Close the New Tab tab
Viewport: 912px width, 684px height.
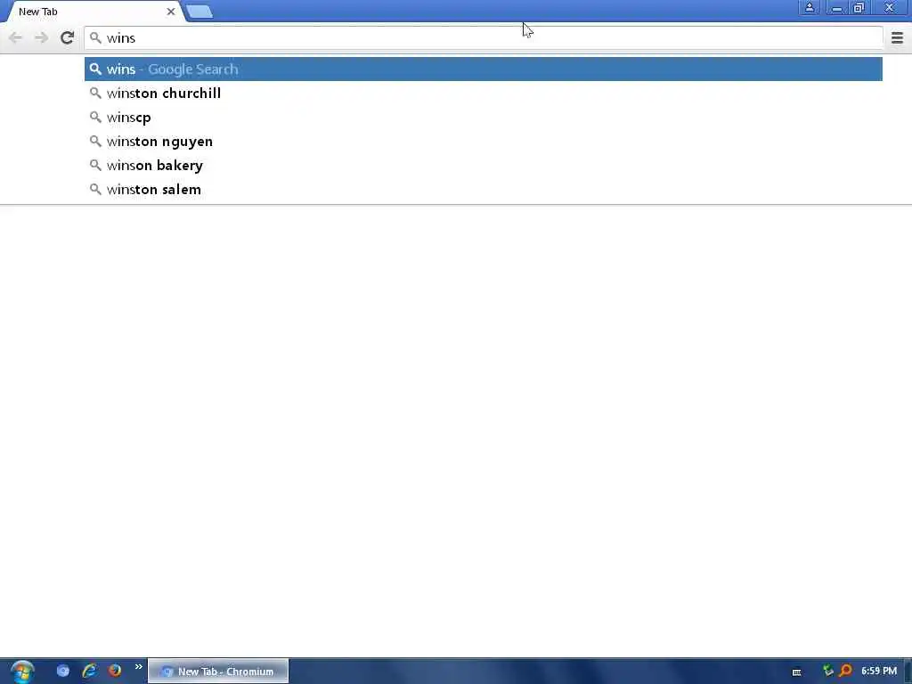[170, 12]
